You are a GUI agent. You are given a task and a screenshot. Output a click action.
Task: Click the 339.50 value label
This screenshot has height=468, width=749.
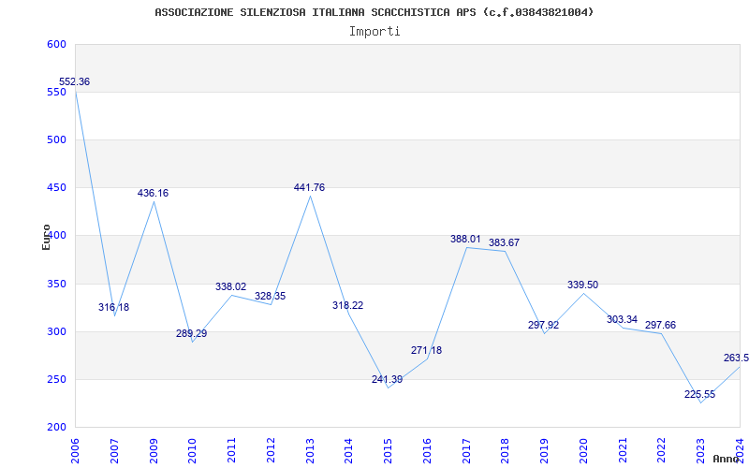tap(582, 285)
